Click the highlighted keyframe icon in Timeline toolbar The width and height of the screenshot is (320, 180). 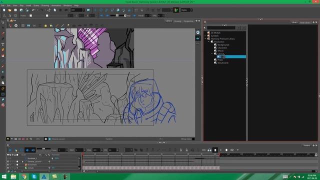(x=215, y=150)
